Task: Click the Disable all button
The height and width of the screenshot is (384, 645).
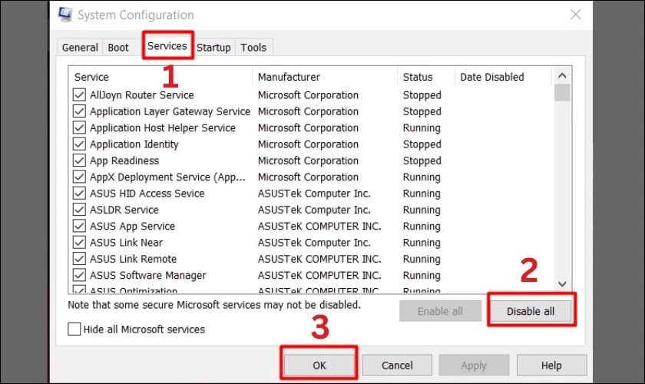Action: (531, 311)
